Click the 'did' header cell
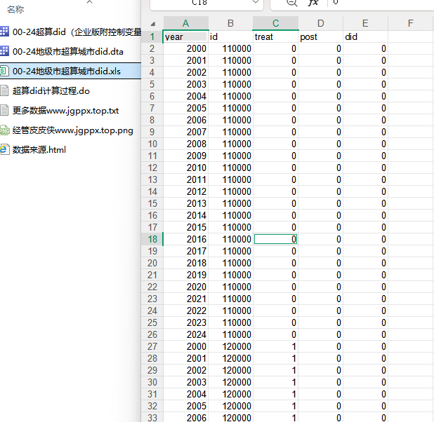 365,36
